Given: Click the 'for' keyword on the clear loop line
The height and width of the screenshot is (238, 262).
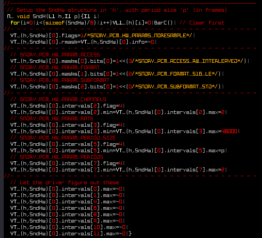Looking at the screenshot, I should point(15,23).
